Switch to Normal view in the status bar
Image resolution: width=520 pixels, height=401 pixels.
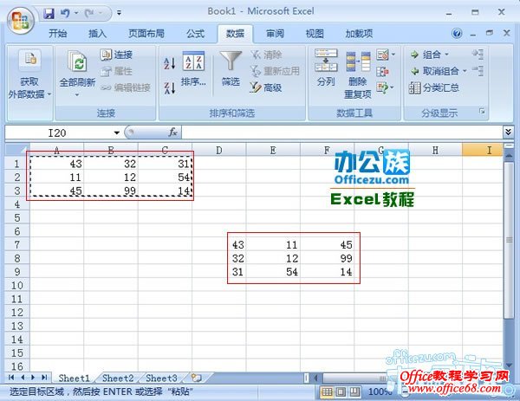coord(327,392)
